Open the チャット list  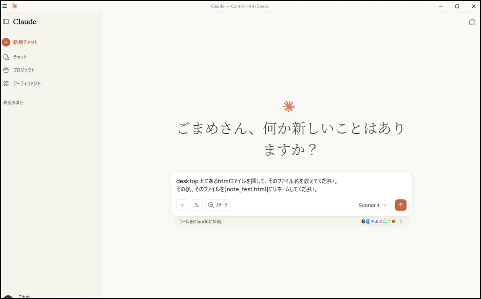pos(15,57)
